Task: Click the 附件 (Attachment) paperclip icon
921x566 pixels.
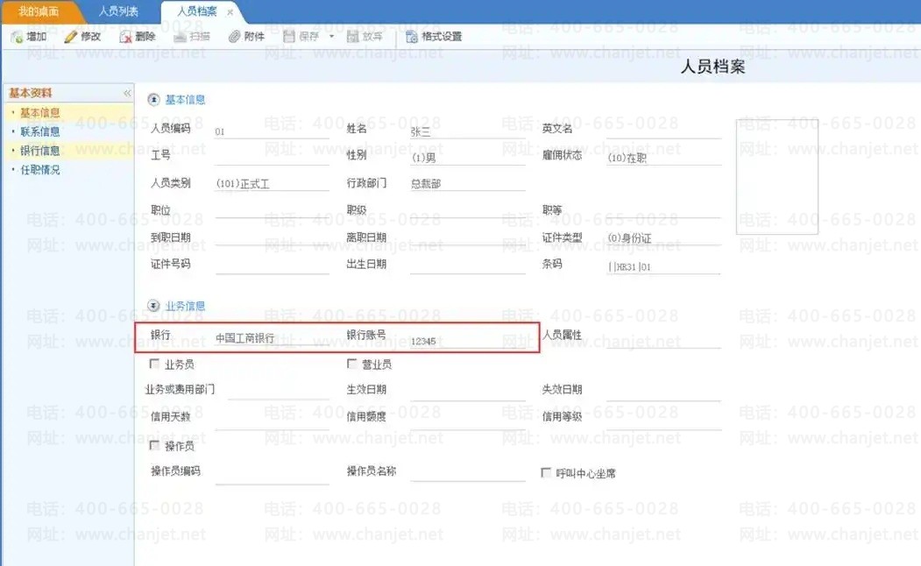Action: [x=234, y=37]
